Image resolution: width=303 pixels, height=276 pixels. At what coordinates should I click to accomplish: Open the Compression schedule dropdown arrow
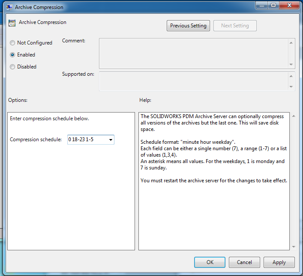[x=111, y=139]
